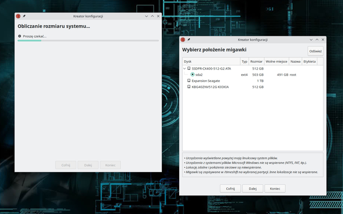Click the gear icon beside Proszę czekać
343x214 pixels.
pyautogui.click(x=19, y=36)
